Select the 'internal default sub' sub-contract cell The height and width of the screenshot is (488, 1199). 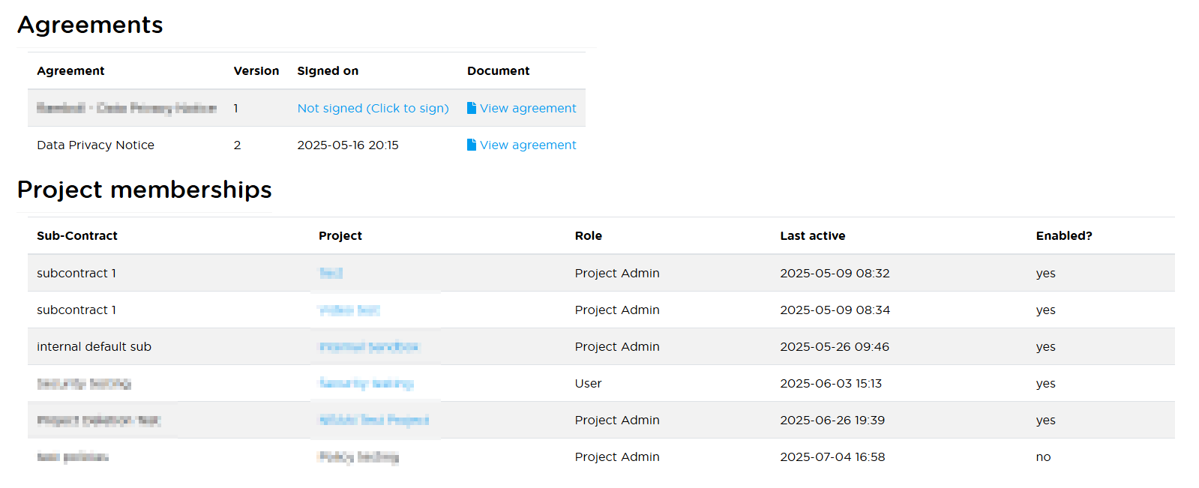pyautogui.click(x=94, y=346)
